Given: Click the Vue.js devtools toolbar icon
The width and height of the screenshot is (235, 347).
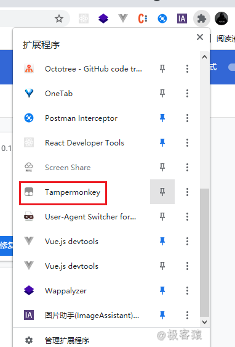Looking at the screenshot, I should coord(123,18).
